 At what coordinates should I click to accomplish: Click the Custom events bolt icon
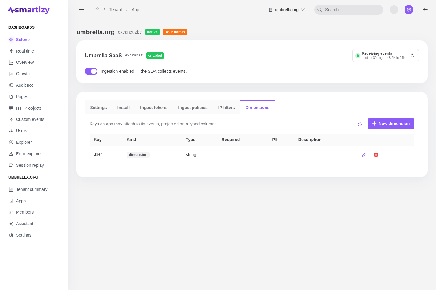point(11,120)
